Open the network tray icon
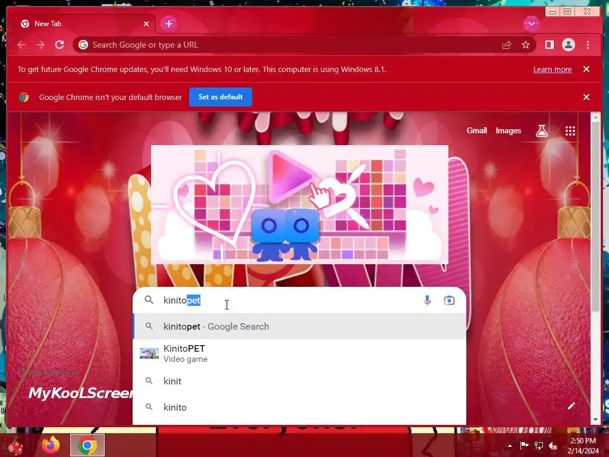The image size is (609, 457). point(539,445)
